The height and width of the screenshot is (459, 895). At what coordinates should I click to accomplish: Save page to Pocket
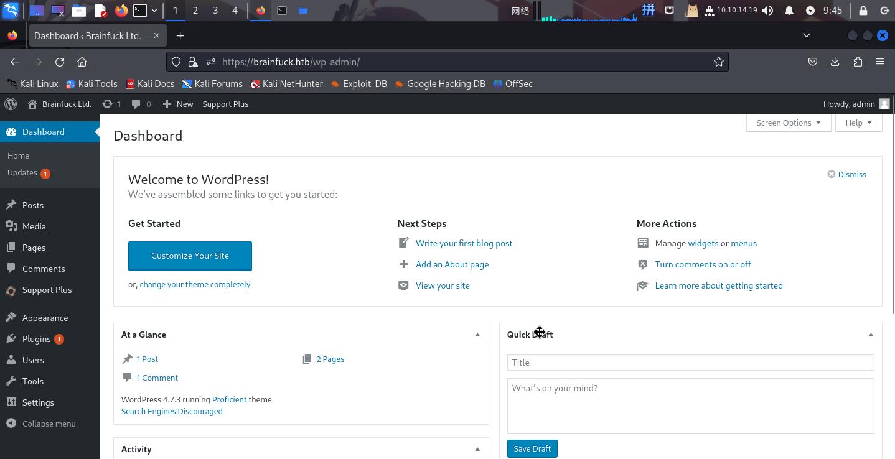pos(813,62)
